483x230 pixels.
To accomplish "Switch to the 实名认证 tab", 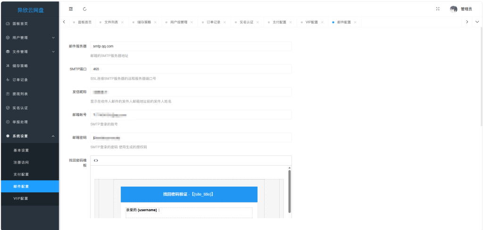I will (x=246, y=22).
